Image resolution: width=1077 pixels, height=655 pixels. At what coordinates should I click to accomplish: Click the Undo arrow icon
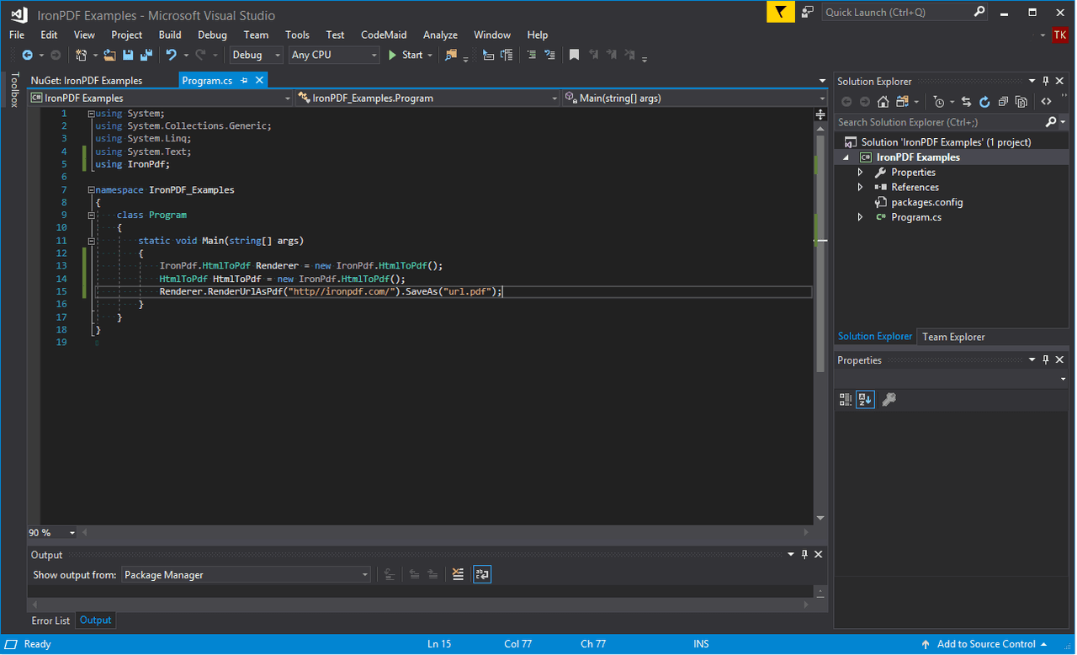(172, 55)
